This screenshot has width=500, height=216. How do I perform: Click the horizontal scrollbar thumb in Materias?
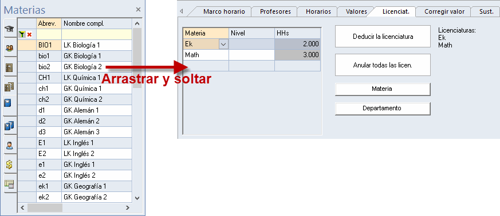tap(45, 208)
